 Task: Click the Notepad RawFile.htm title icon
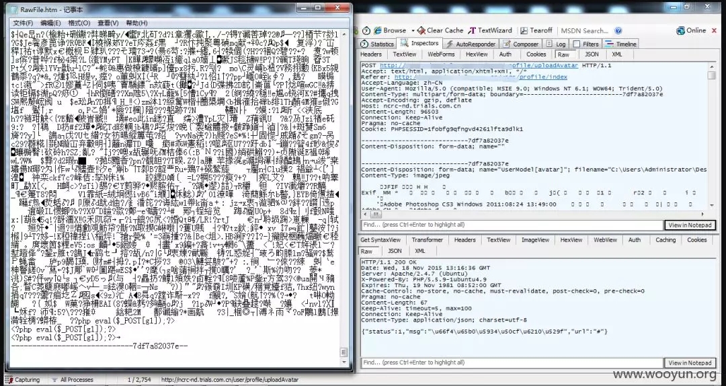pos(14,9)
